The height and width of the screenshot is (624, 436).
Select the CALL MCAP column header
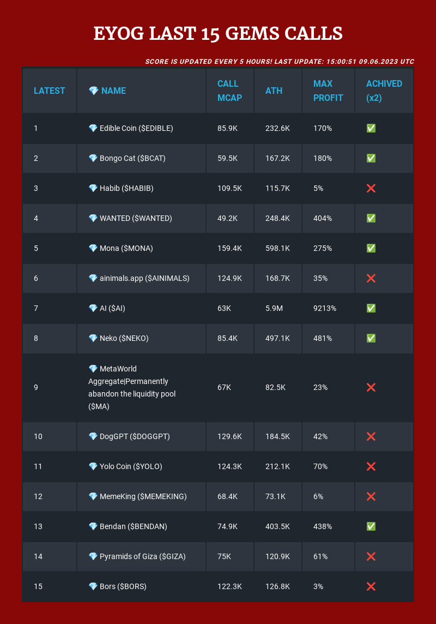(x=230, y=91)
